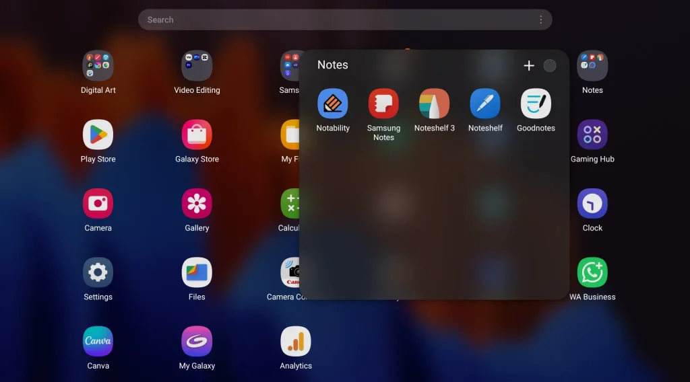Open the My Galaxy app

click(197, 342)
